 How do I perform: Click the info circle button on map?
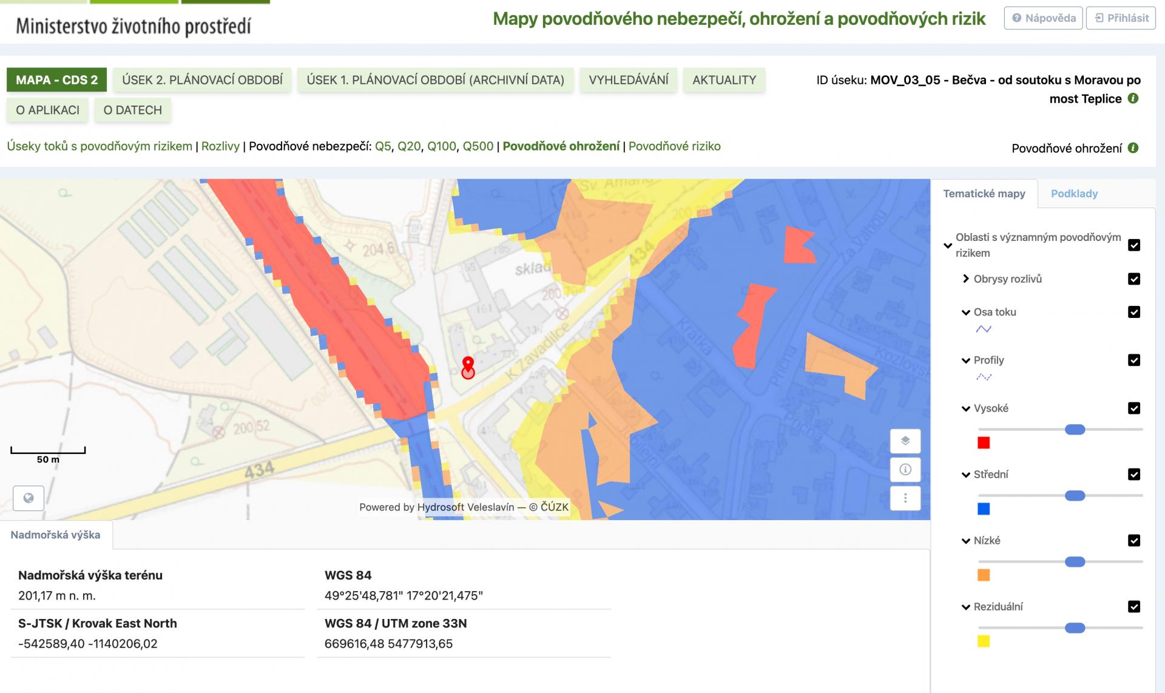pos(905,469)
